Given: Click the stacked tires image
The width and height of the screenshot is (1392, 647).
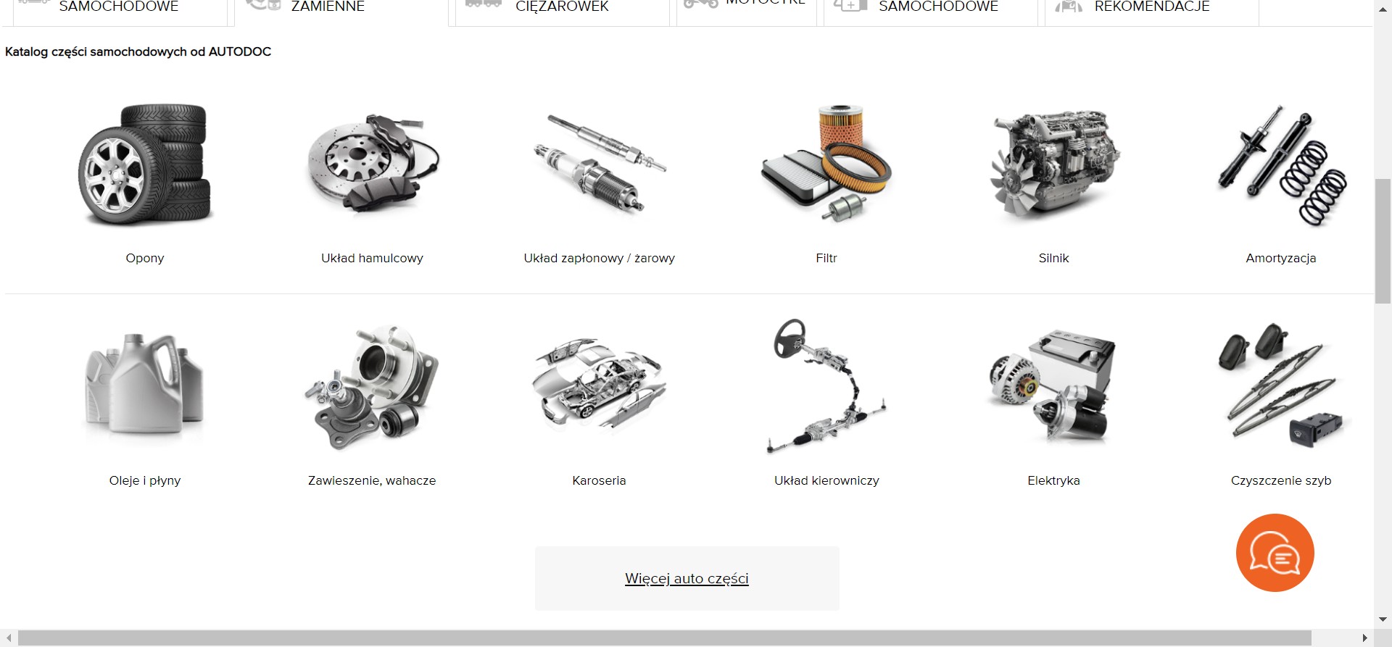Looking at the screenshot, I should 145,164.
